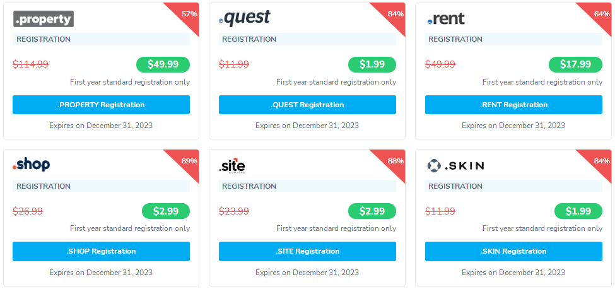Viewport: 615px width, 289px height.
Task: Click the REGISTRATION label under .quest
Action: click(x=249, y=39)
